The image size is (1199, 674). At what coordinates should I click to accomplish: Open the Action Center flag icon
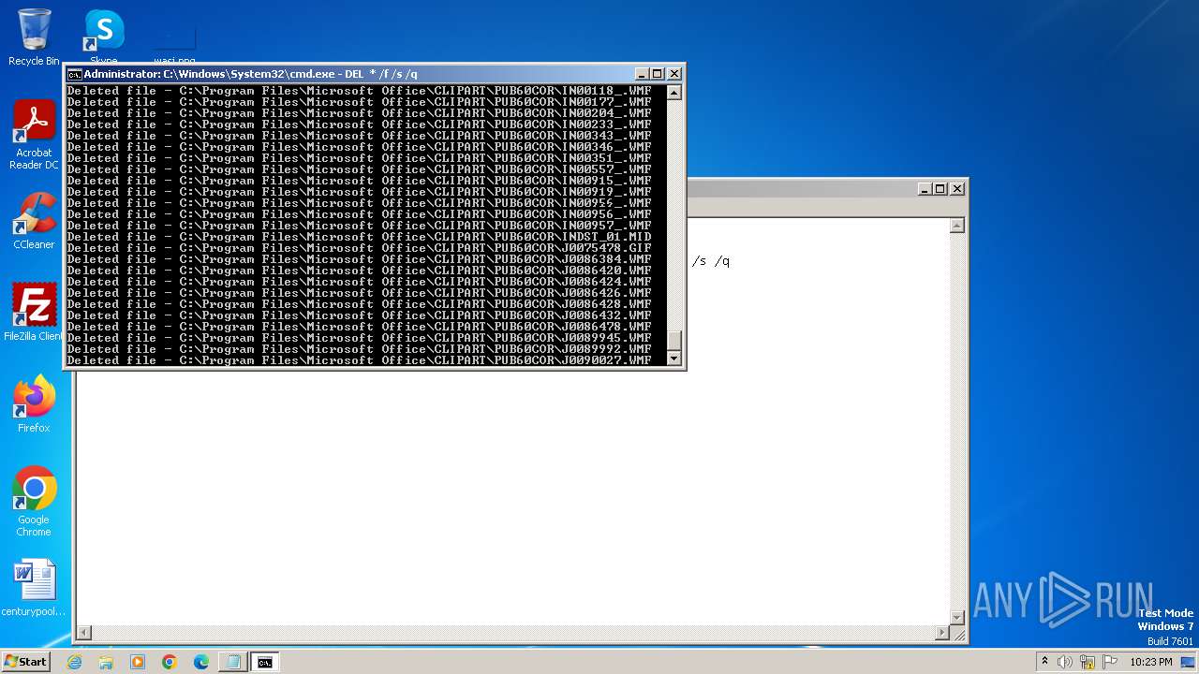[x=1110, y=662]
